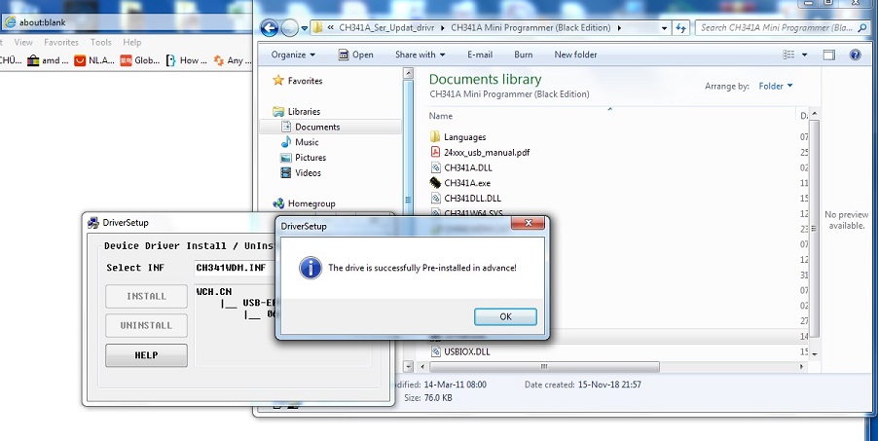Select the USBIOX.DLL file
This screenshot has height=441, width=878.
(467, 351)
